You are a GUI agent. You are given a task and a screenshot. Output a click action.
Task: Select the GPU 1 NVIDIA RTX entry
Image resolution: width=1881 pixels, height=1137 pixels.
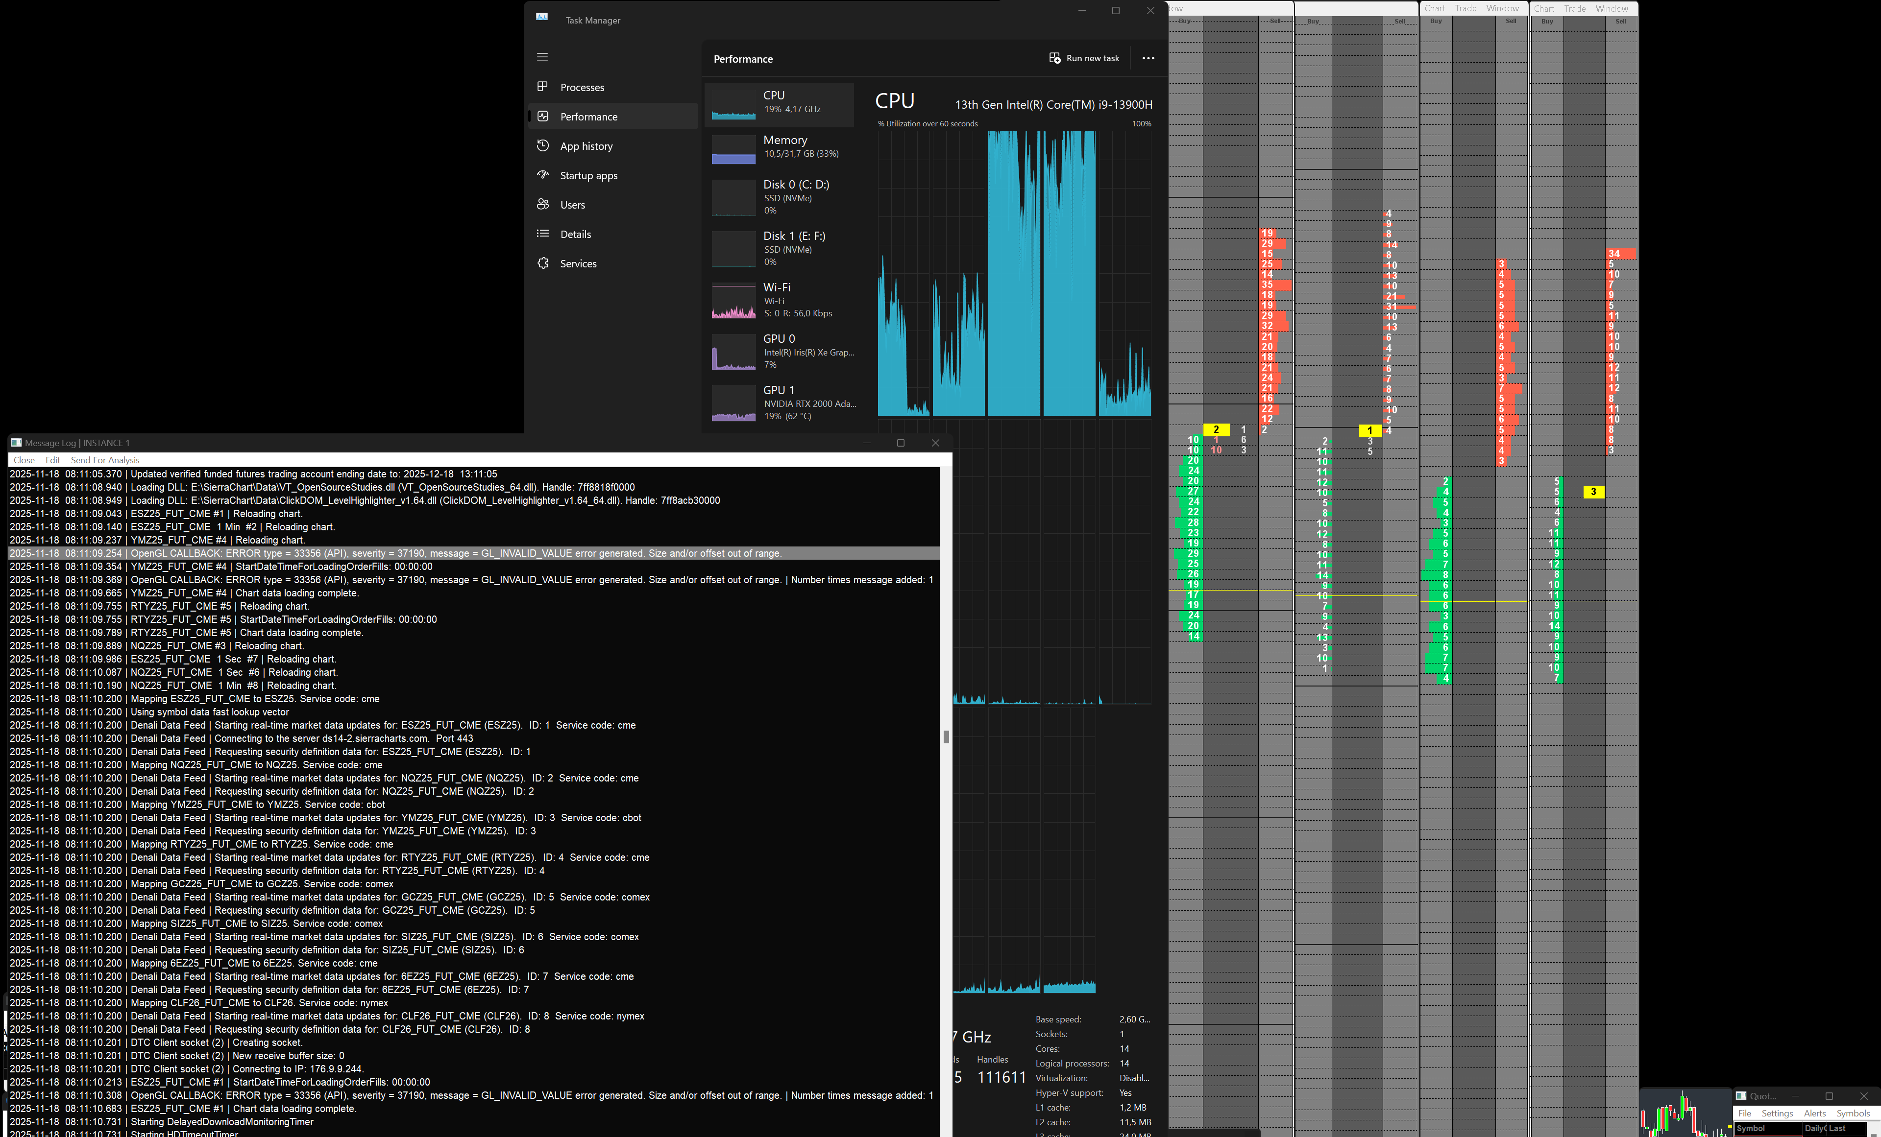pos(779,402)
